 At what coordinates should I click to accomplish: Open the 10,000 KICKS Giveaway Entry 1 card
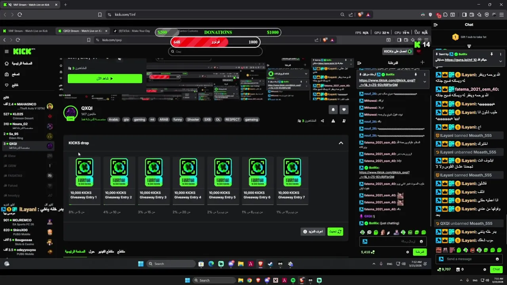pos(84,180)
